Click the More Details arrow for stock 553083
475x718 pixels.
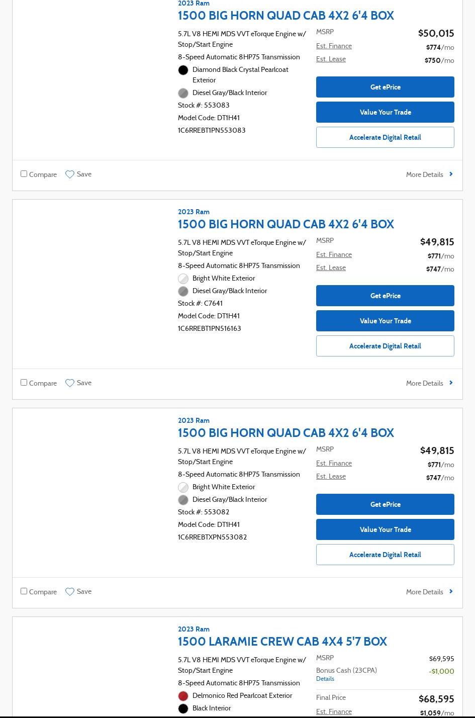pos(451,174)
